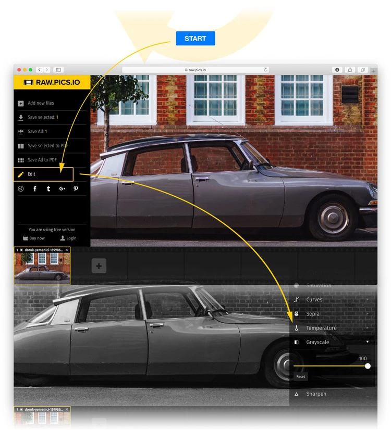Collapse the Grayscale adjustment arrow
Viewport: 391px width, 430px height.
click(x=368, y=342)
